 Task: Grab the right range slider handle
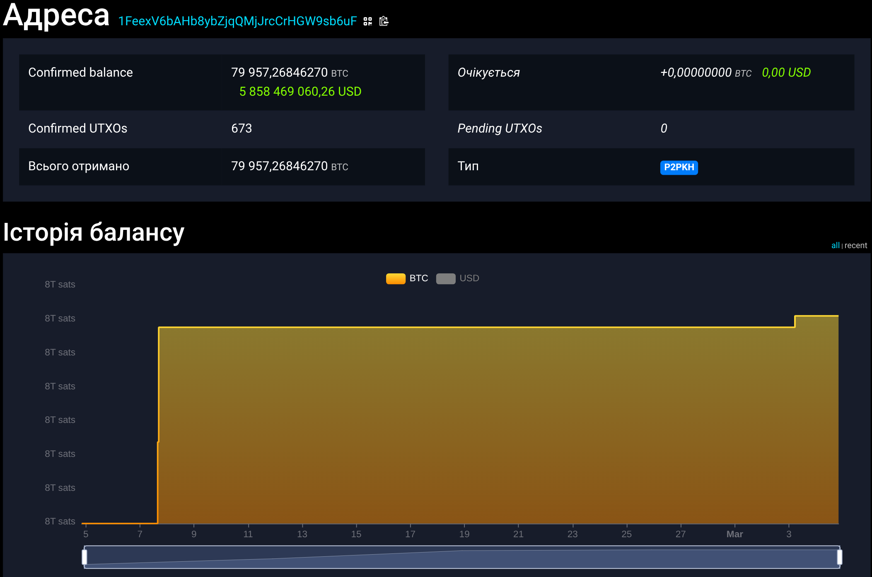click(839, 557)
